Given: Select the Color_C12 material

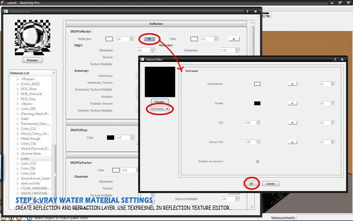Looking at the screenshot, I should point(28,129).
